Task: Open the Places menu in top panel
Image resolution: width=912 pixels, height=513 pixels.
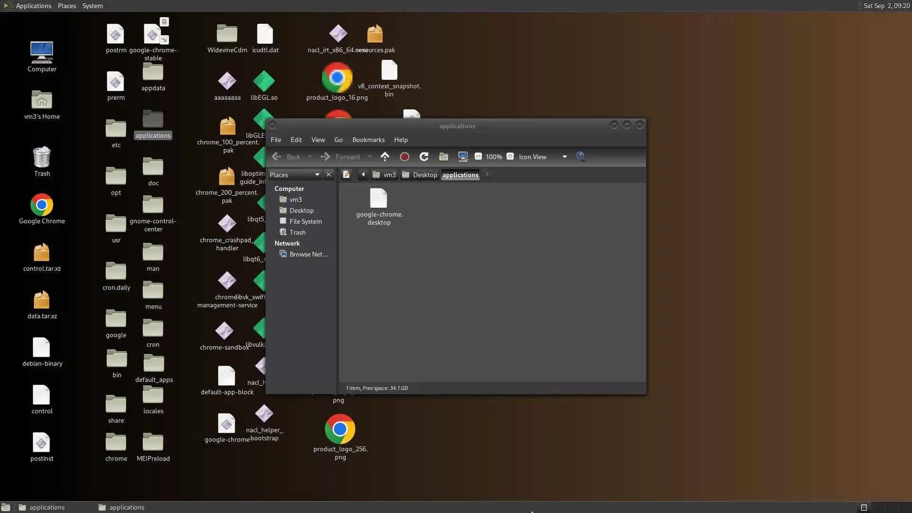Action: click(x=66, y=6)
